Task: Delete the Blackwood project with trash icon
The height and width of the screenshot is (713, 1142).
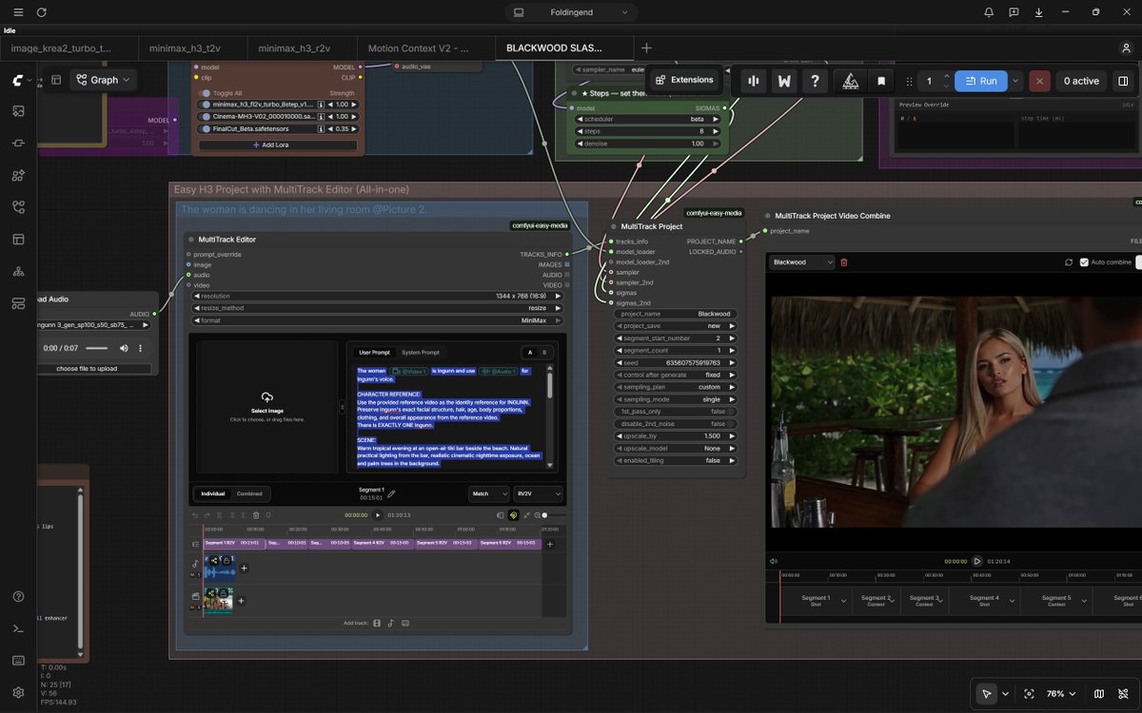Action: coord(844,262)
